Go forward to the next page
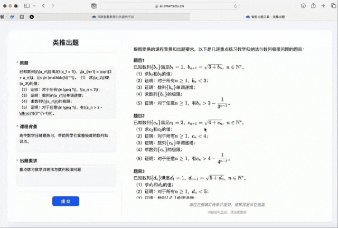The image size is (338, 228). click(x=52, y=5)
